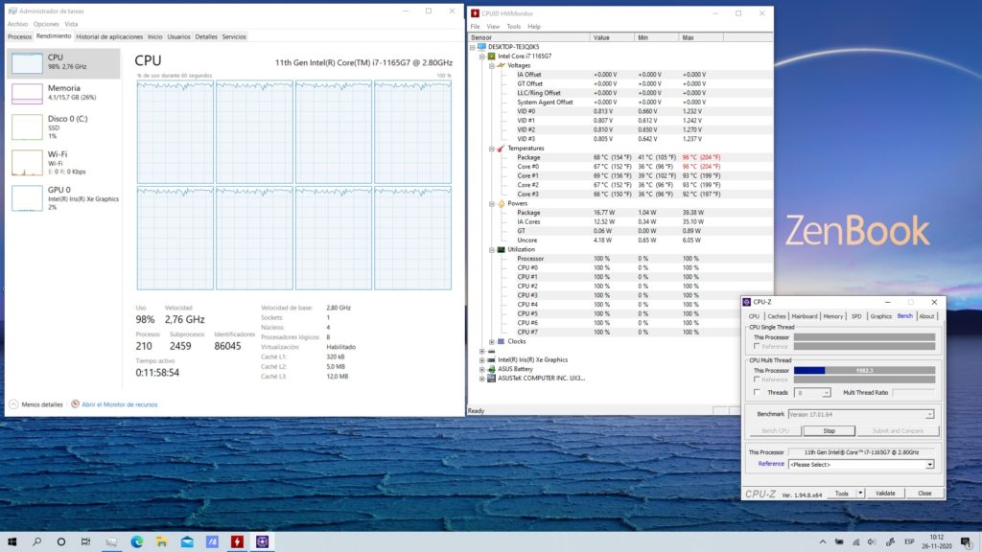
Task: Open the Reference processor dropdown in CPU-Z
Action: 929,465
